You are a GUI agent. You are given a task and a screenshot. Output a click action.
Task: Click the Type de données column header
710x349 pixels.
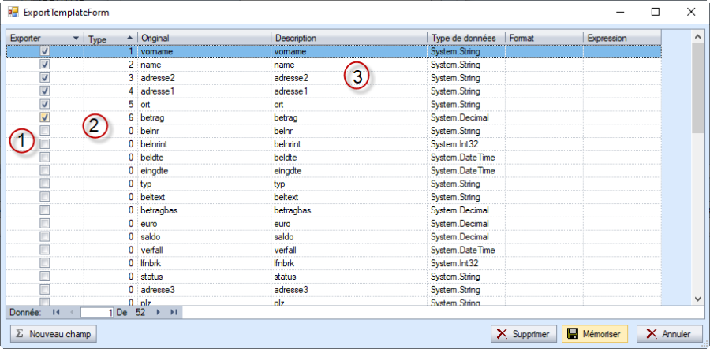point(465,38)
